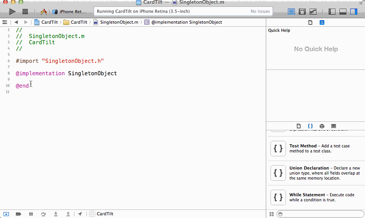
Task: Hide the debug area button
Action: [6, 214]
